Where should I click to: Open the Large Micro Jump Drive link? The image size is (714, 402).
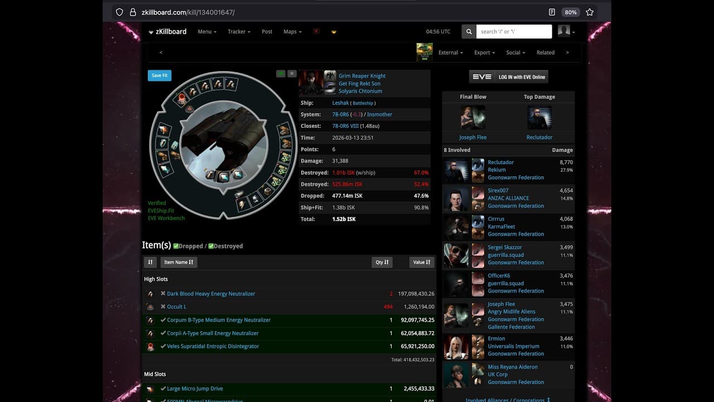coord(195,389)
